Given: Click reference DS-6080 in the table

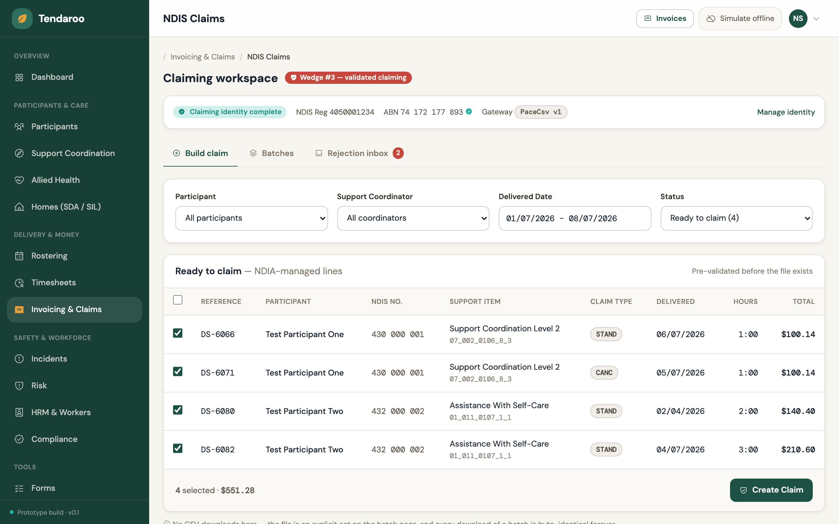Looking at the screenshot, I should [218, 411].
